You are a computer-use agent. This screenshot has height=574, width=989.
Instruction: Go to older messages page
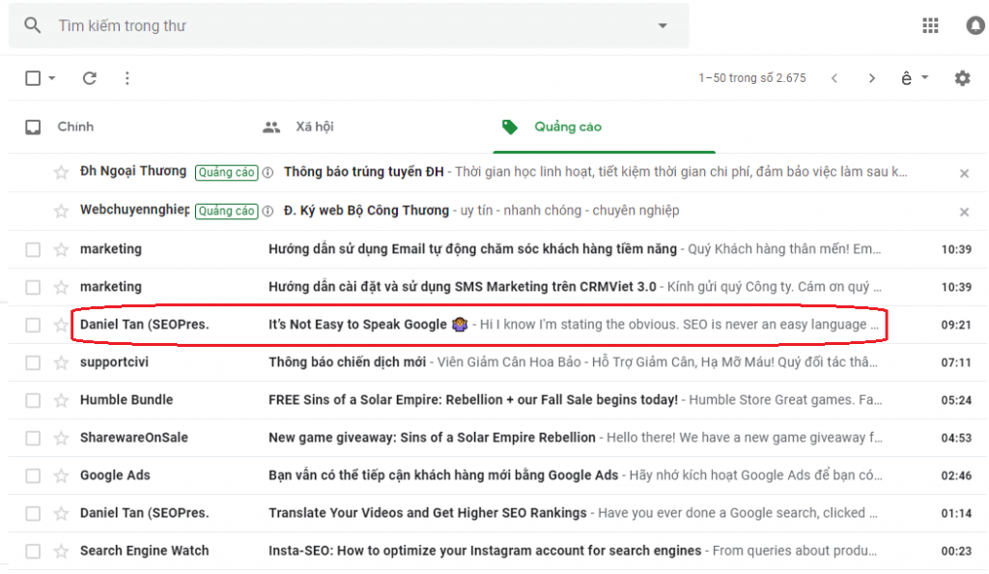[872, 78]
